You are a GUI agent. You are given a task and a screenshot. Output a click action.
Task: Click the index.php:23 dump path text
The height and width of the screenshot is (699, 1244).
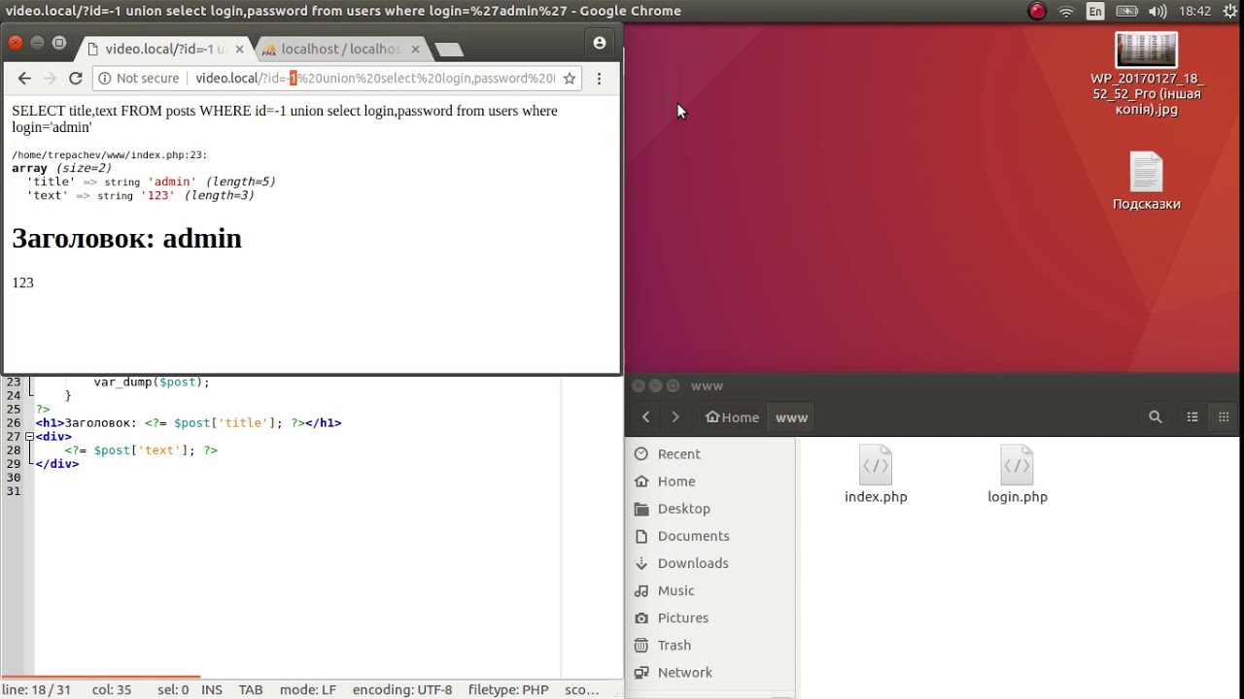(109, 155)
